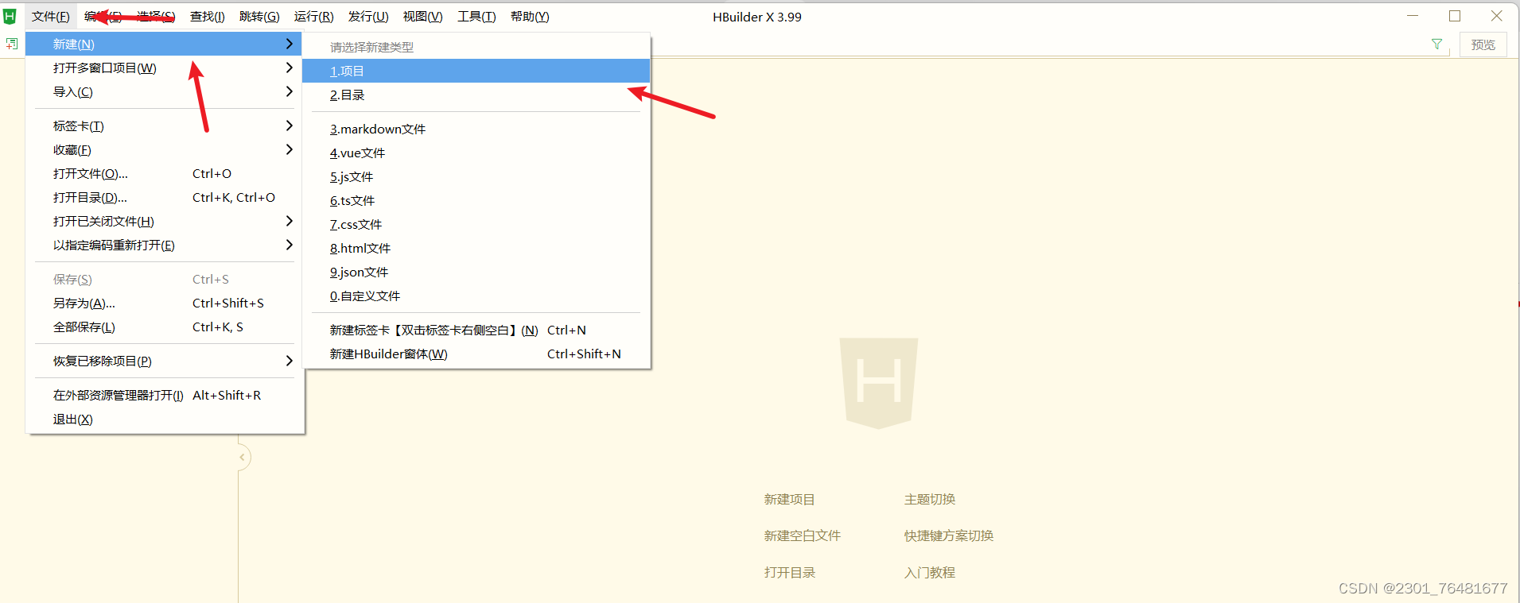The image size is (1520, 603).
Task: Create a new 9.json文件
Action: coord(476,273)
